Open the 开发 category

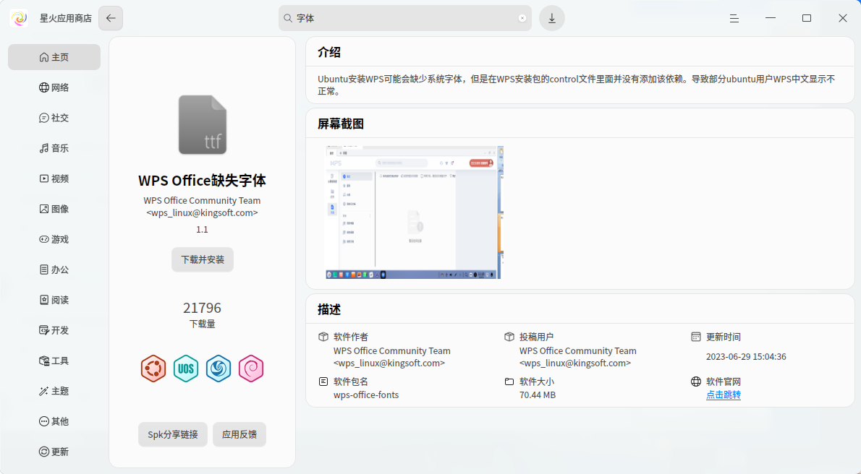[x=54, y=330]
